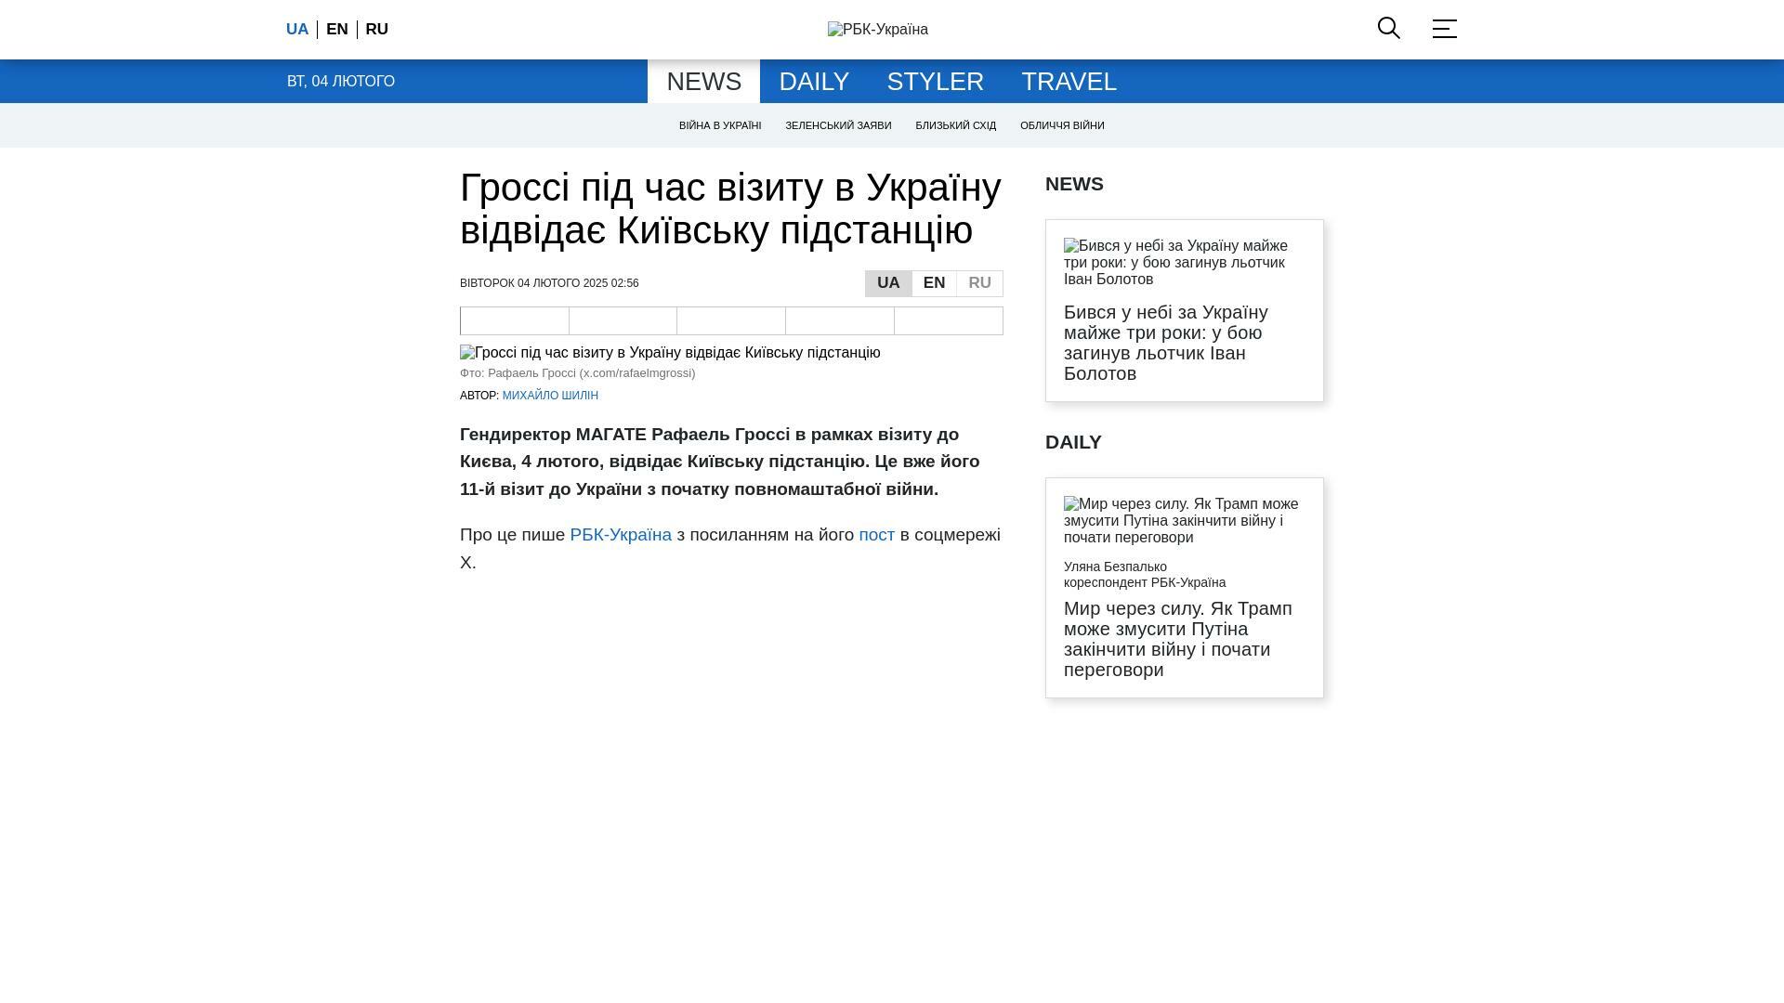
Task: Switch site language to RU in header
Action: 377,30
